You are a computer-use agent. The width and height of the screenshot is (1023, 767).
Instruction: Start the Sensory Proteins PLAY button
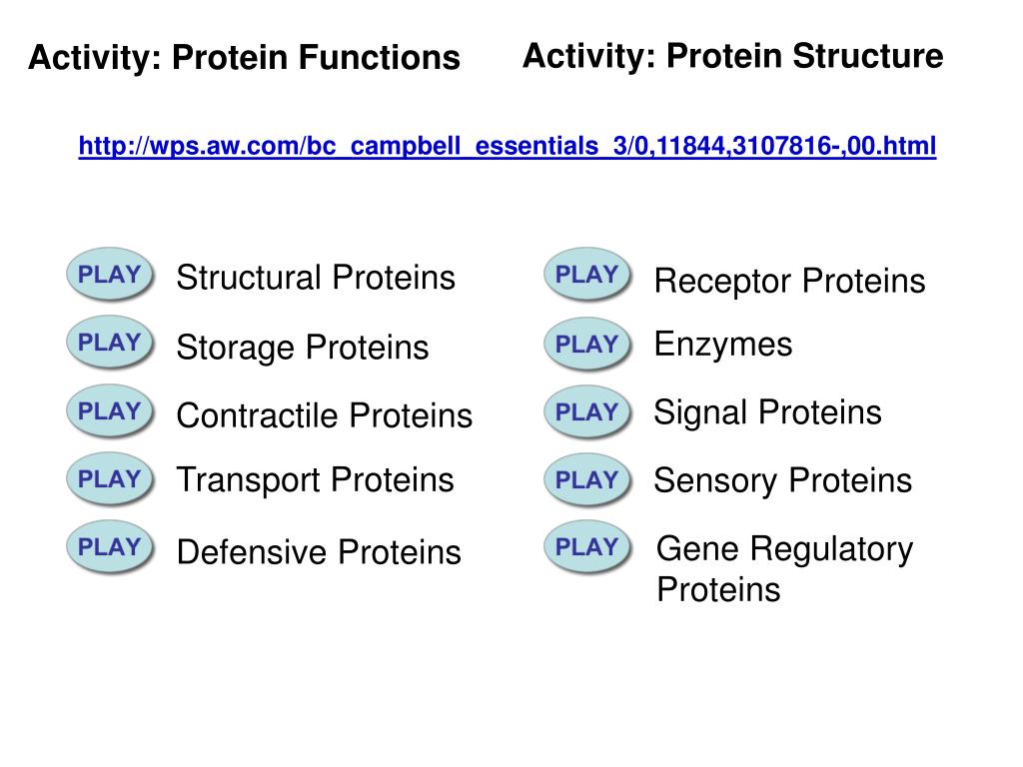coord(587,480)
